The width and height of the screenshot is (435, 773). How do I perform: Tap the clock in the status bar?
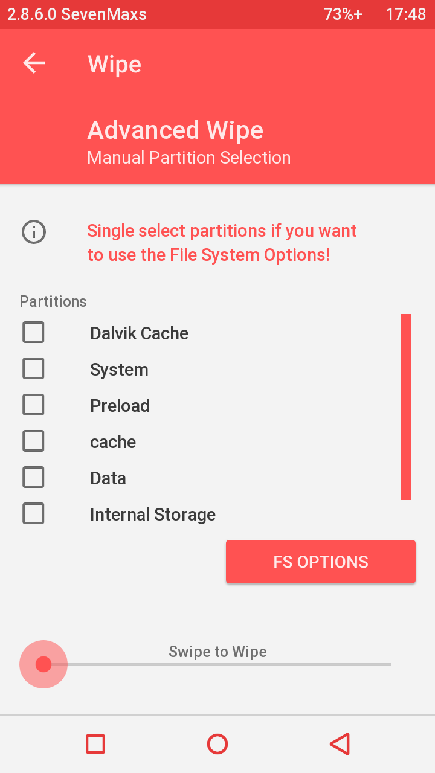click(406, 14)
